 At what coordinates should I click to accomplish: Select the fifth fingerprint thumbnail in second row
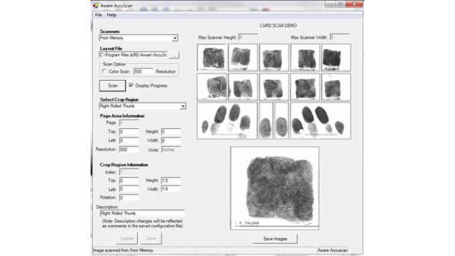(x=336, y=87)
